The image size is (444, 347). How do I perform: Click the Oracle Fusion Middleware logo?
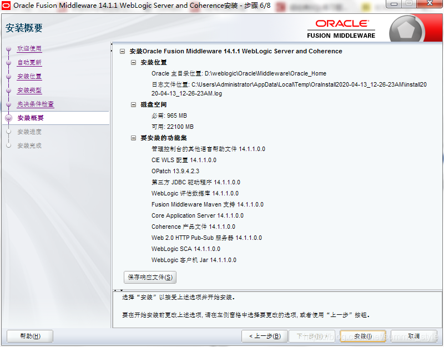click(341, 29)
